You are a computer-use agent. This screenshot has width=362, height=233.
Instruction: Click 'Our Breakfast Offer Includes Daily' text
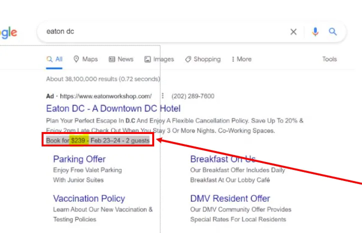coord(237,170)
